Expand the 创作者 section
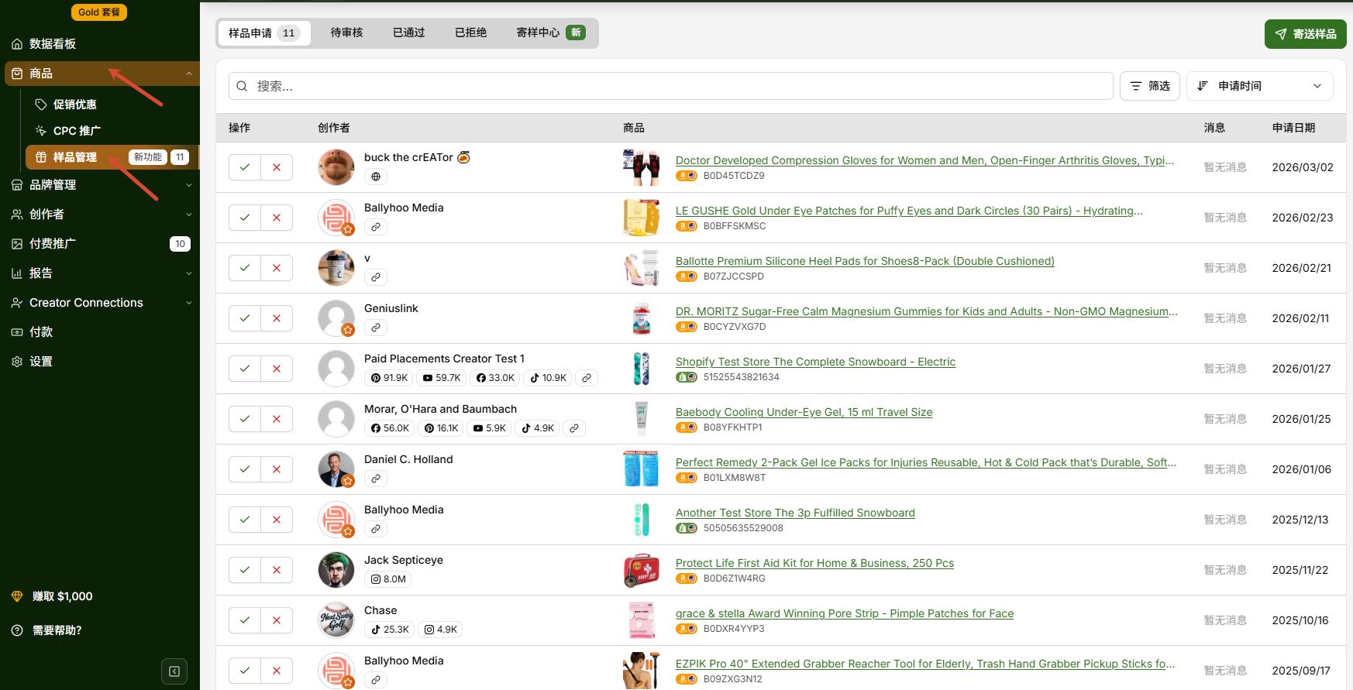The height and width of the screenshot is (690, 1353). (189, 215)
